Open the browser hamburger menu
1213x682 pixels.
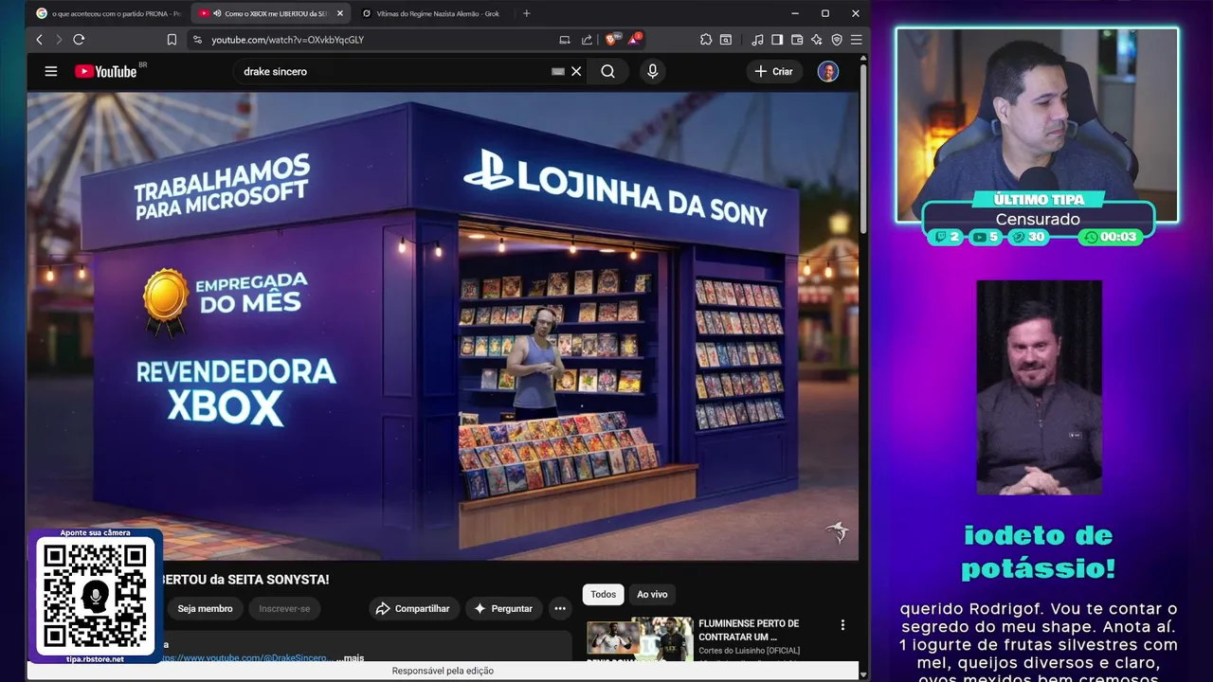pyautogui.click(x=856, y=39)
